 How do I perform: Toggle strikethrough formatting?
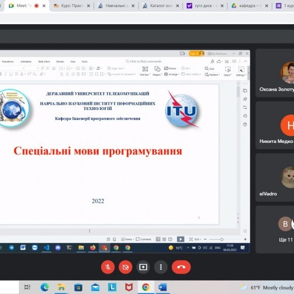pyautogui.click(x=16, y=74)
